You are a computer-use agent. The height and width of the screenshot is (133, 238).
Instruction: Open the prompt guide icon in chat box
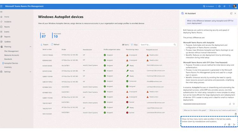click(229, 124)
